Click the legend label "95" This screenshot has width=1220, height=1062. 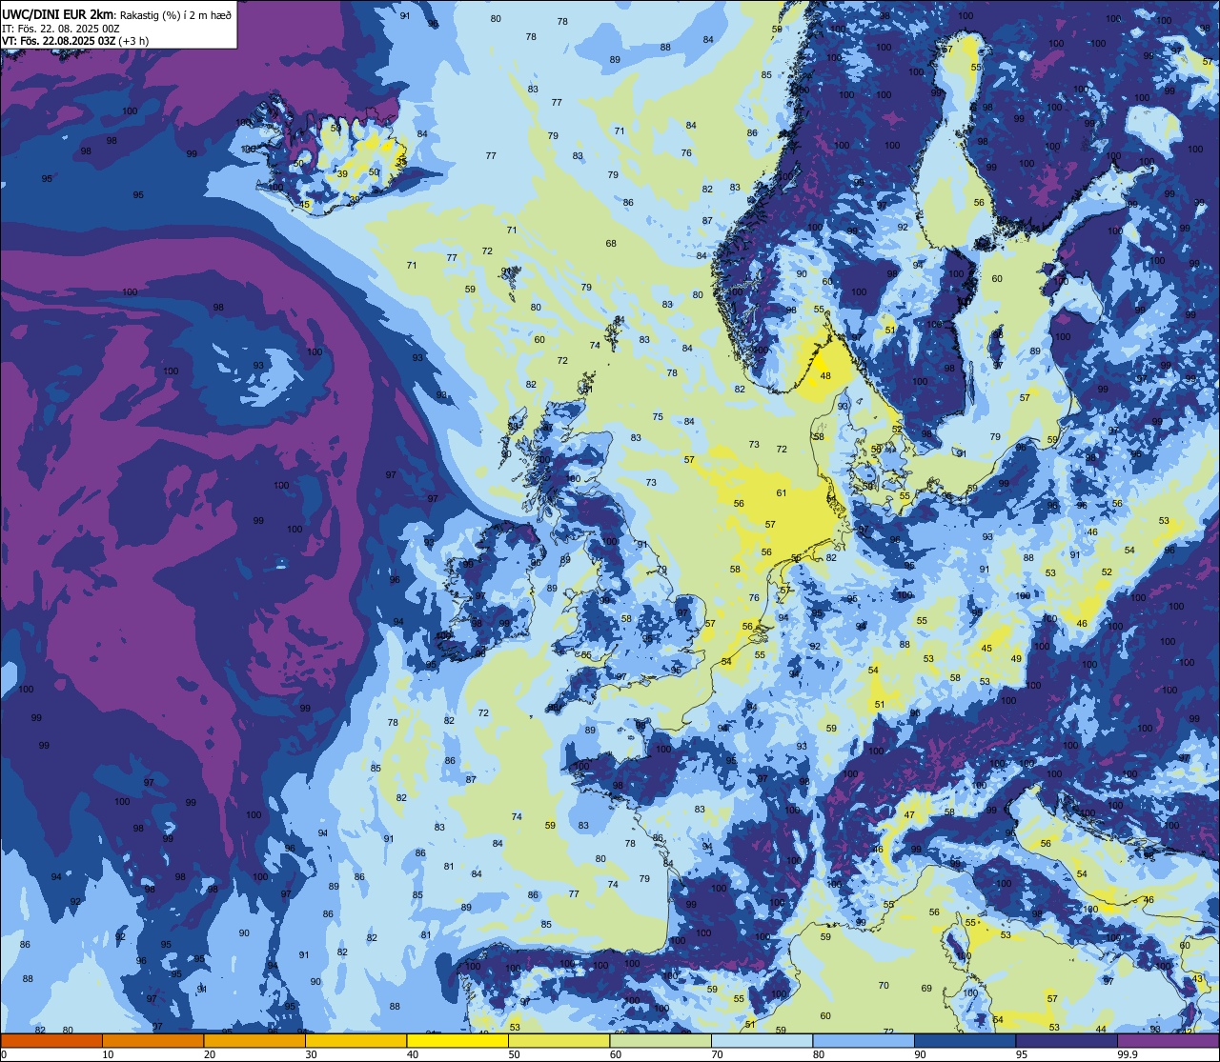[1022, 1054]
